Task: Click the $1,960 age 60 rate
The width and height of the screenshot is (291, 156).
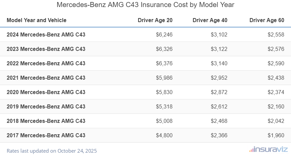Action: coord(276,135)
